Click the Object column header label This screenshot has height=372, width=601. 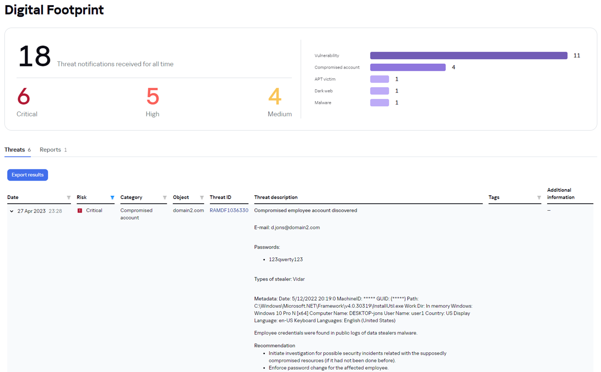pyautogui.click(x=181, y=197)
